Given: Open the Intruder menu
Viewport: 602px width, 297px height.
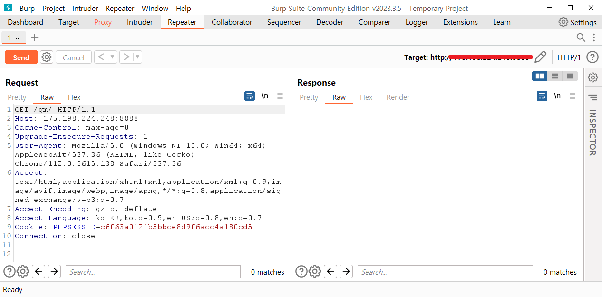Looking at the screenshot, I should [85, 9].
